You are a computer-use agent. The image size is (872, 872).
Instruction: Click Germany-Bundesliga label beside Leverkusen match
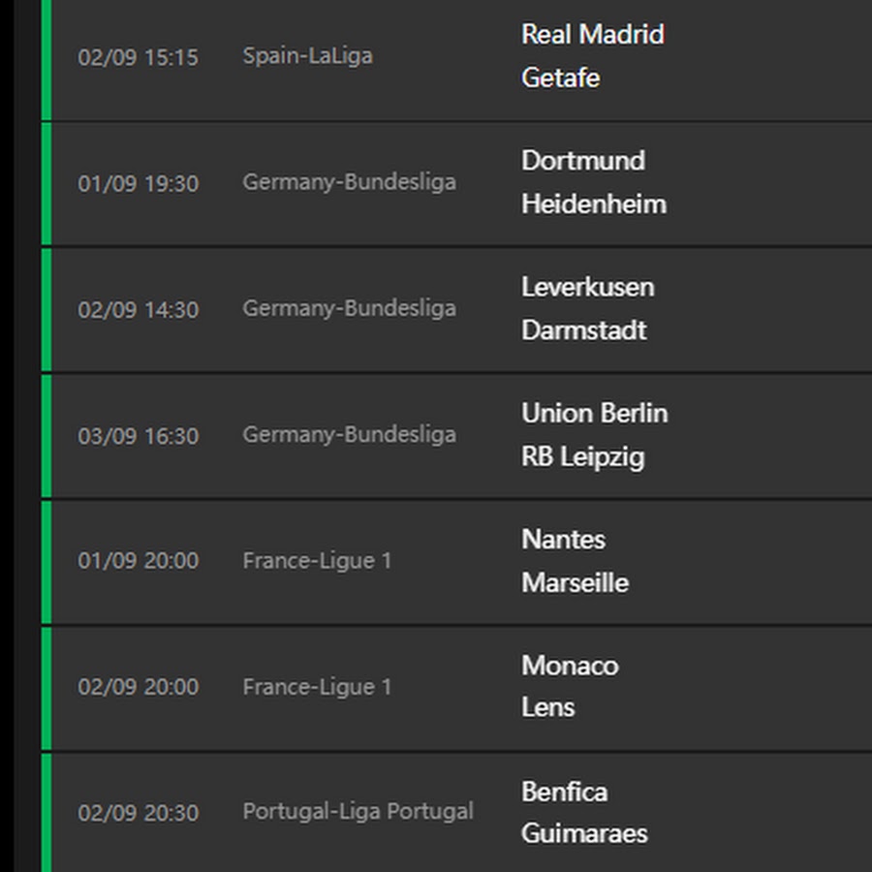pos(349,309)
